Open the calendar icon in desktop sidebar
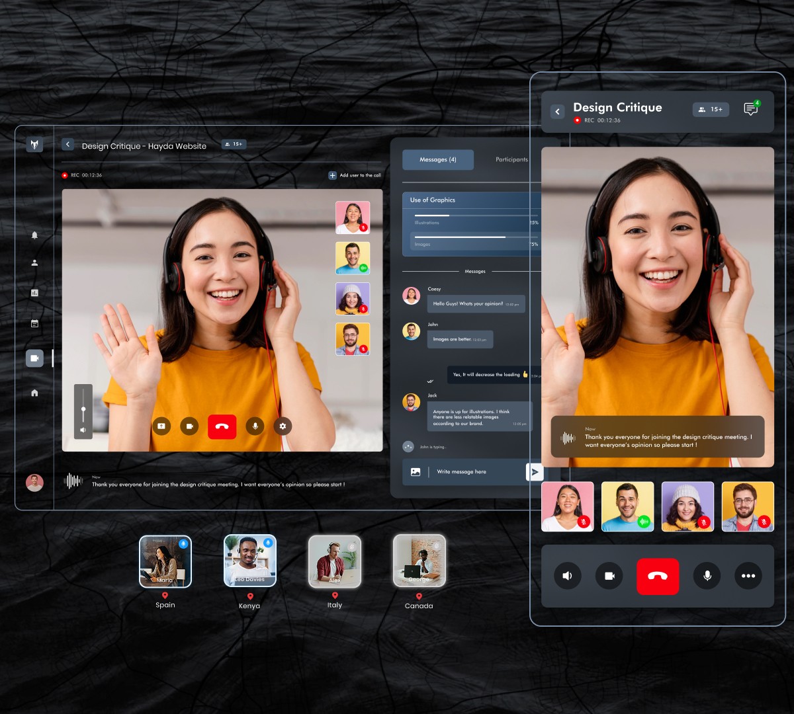This screenshot has height=714, width=794. [x=34, y=323]
